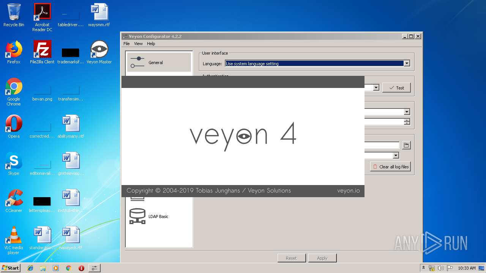
Task: Click Opera icon in taskbar
Action: point(81,268)
